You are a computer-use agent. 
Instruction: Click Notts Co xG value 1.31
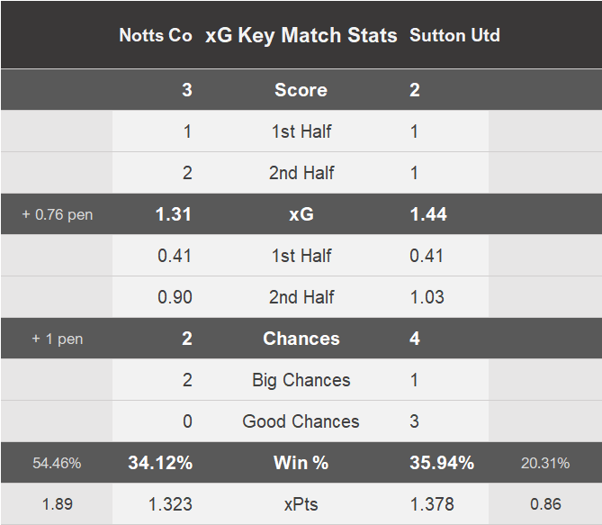click(x=175, y=214)
